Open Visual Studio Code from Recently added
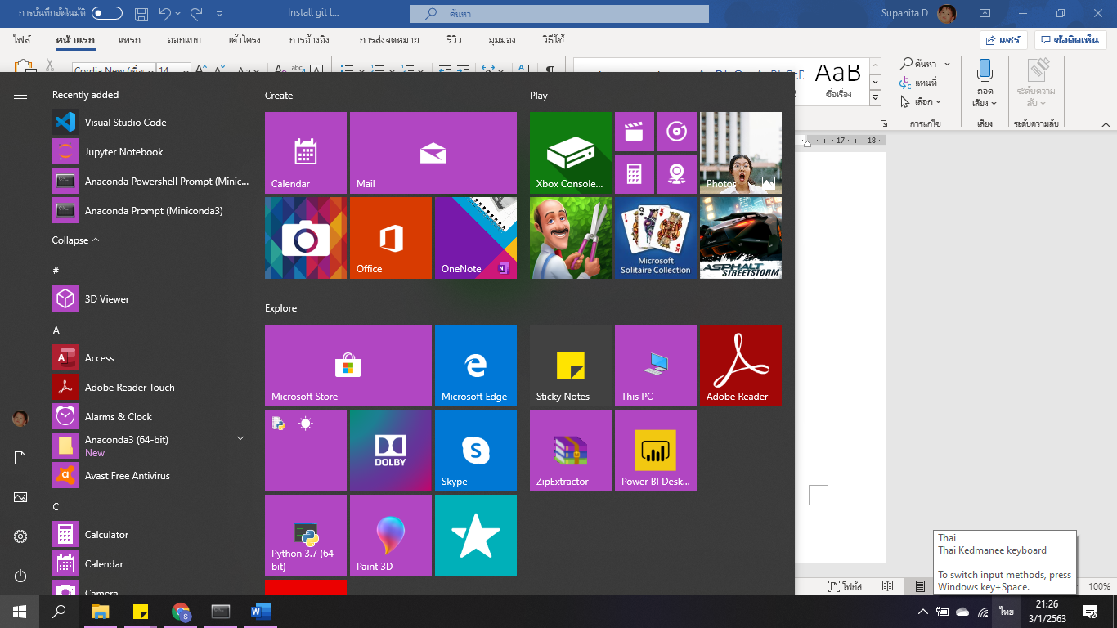This screenshot has width=1117, height=628. click(151, 123)
